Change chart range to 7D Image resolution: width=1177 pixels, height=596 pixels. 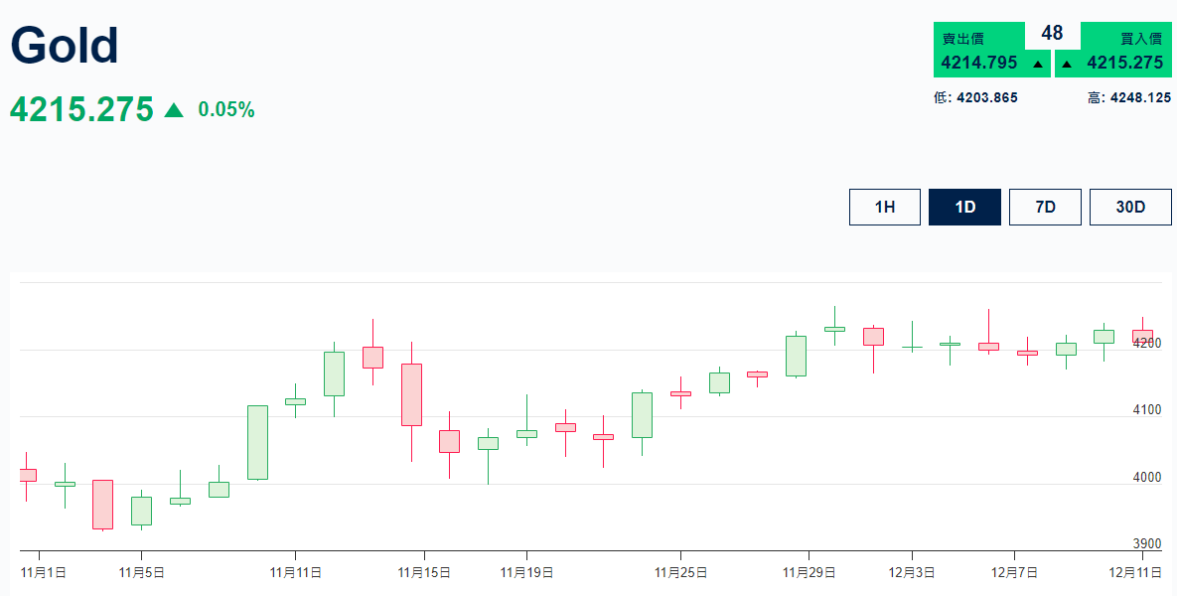1045,207
